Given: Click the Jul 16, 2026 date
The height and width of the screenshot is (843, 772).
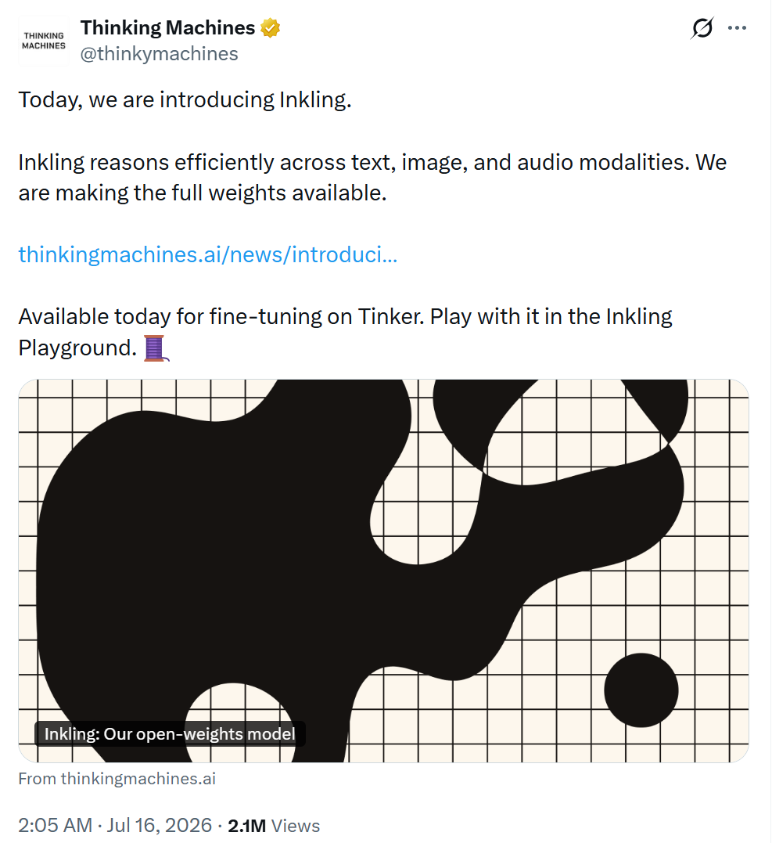Looking at the screenshot, I should [x=159, y=825].
